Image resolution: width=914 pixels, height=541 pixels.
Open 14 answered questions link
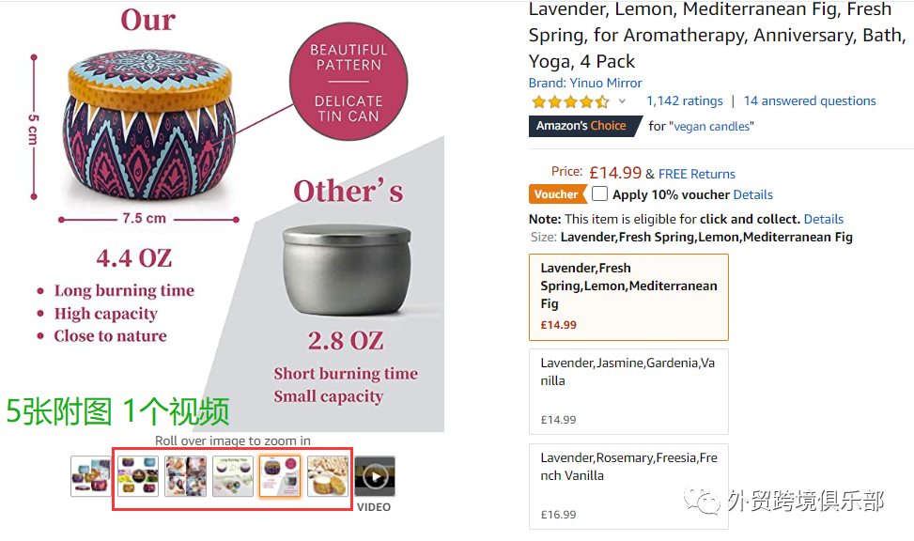pyautogui.click(x=810, y=100)
